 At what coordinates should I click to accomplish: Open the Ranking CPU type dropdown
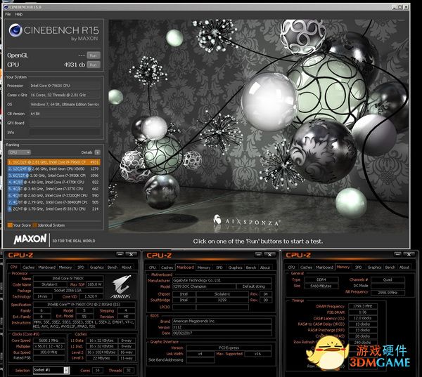point(19,152)
